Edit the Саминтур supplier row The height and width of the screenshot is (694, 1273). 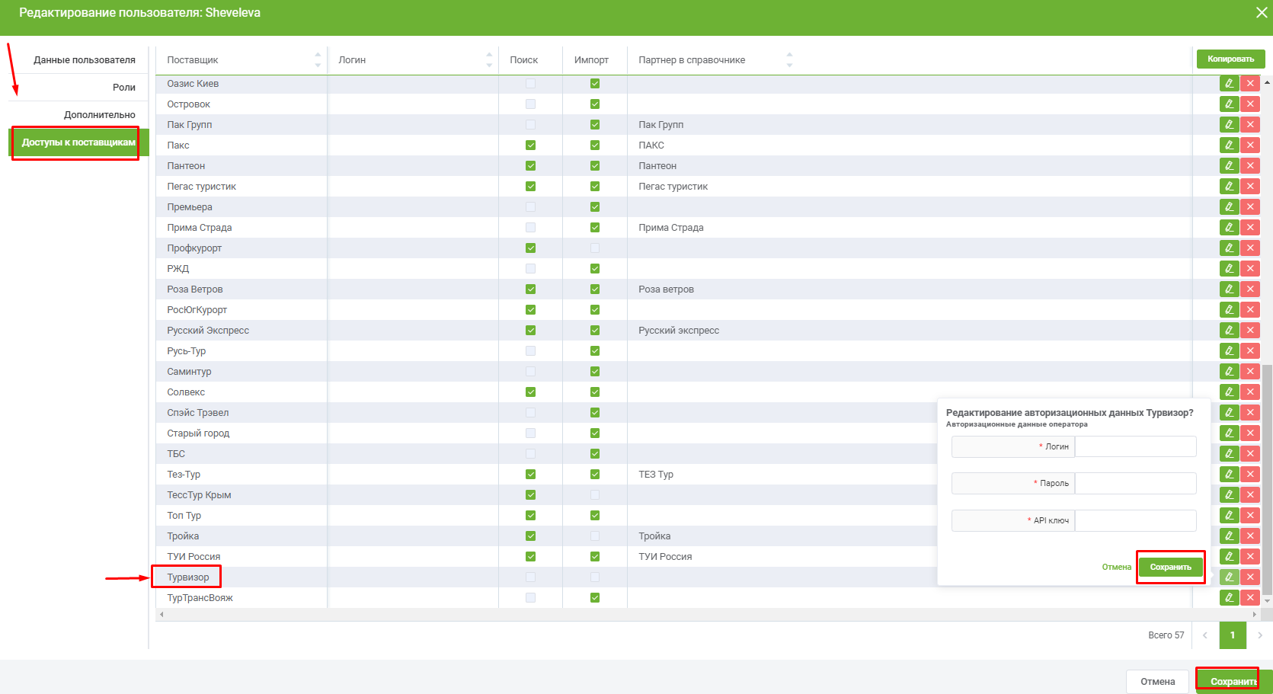pos(1229,372)
